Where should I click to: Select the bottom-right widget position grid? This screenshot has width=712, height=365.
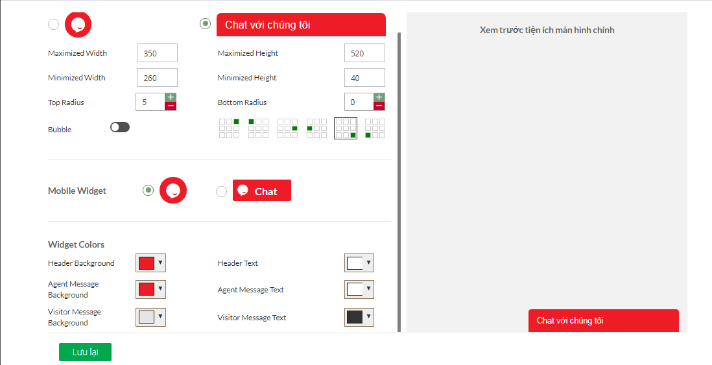(x=346, y=128)
